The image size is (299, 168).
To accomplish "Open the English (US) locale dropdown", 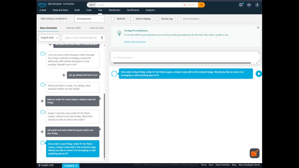I will [x=49, y=38].
